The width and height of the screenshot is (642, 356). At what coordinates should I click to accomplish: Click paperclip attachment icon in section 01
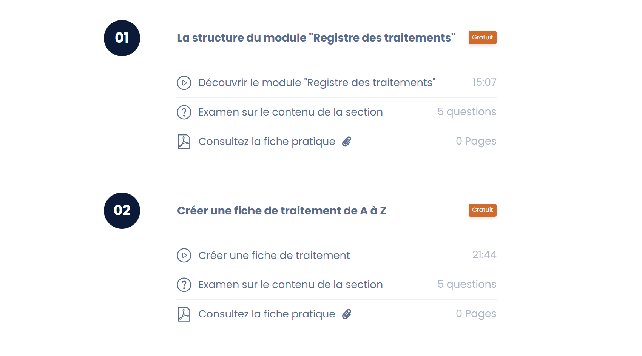(x=347, y=142)
